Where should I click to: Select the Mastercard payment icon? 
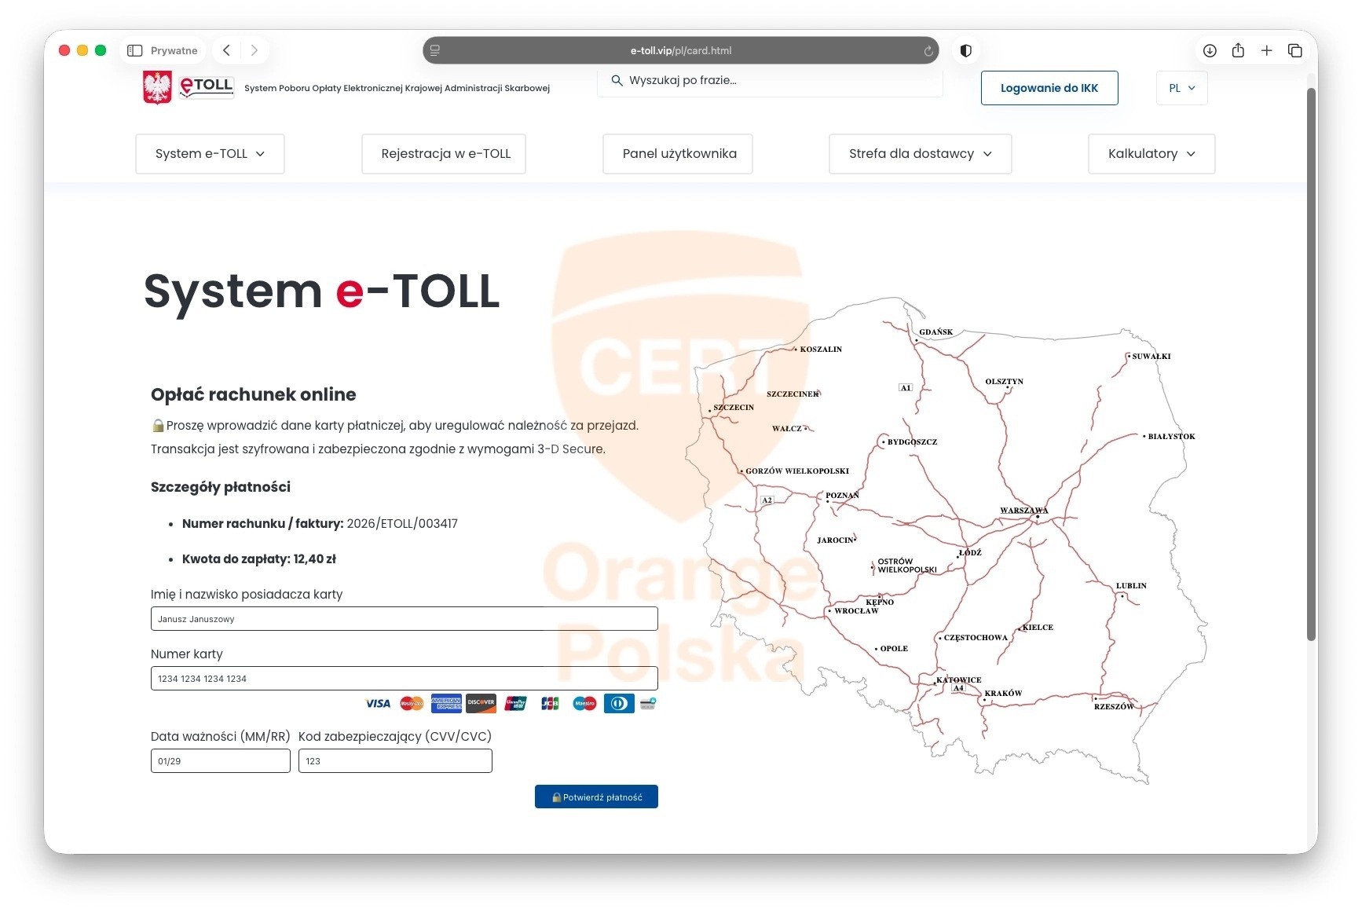point(412,704)
